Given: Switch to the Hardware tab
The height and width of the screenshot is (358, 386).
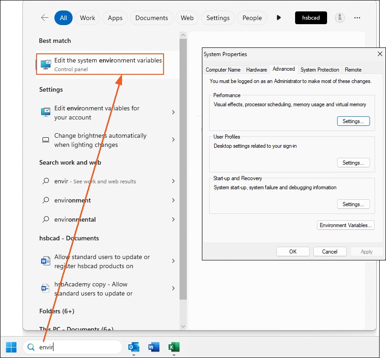Looking at the screenshot, I should click(x=256, y=70).
